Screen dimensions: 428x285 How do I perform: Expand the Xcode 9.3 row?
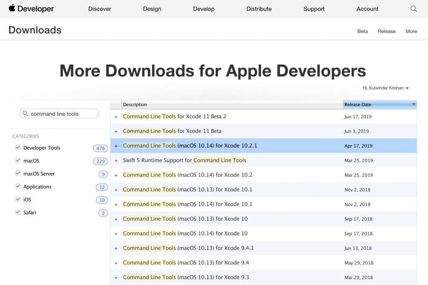[x=116, y=277]
